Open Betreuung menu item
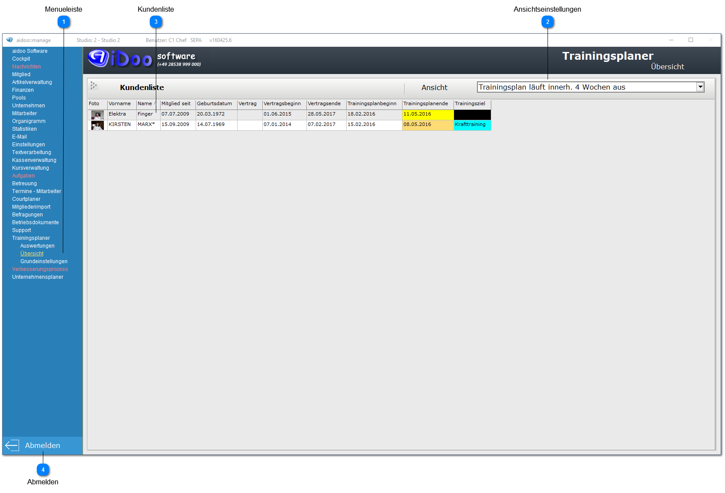The image size is (725, 493). tap(25, 184)
